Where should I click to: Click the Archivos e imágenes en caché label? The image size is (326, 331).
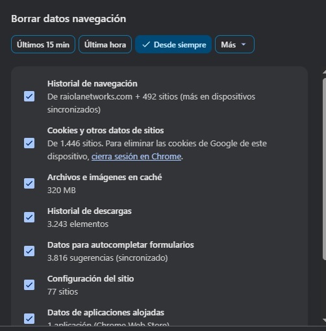pyautogui.click(x=105, y=178)
